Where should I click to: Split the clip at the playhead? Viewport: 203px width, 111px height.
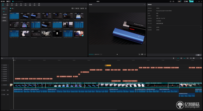pyautogui.click(x=13, y=58)
